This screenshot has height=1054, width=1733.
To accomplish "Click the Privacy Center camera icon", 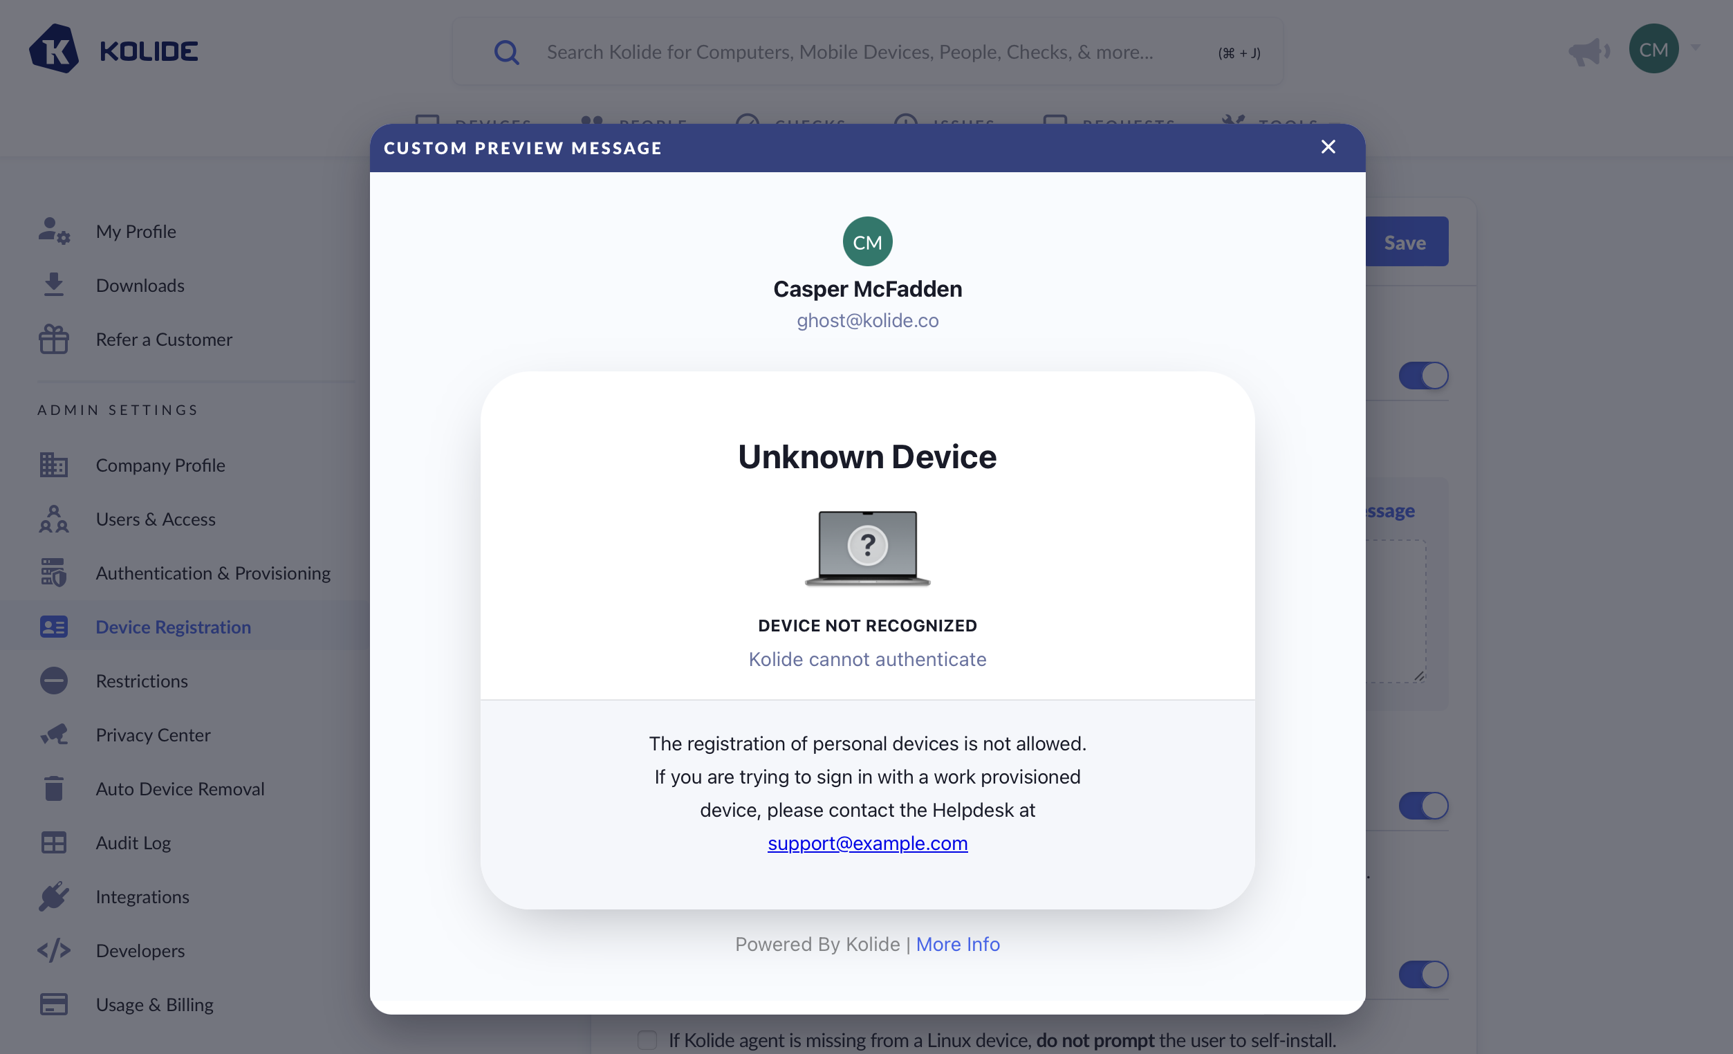I will coord(53,734).
